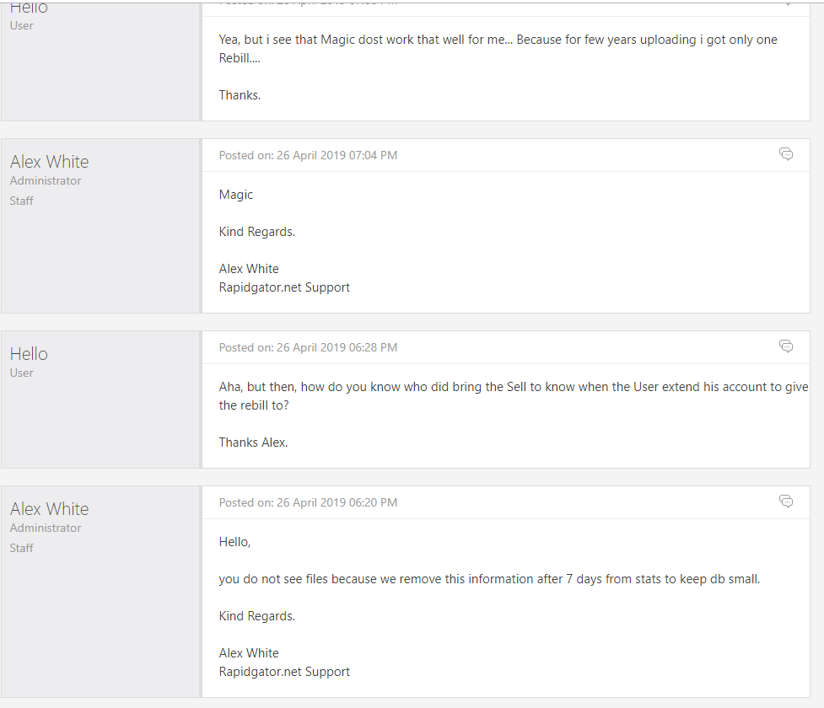Screen dimensions: 824x708
Task: Click the "Posted on: 26 April 2019 06:28 PM" timestamp
Action: click(308, 347)
